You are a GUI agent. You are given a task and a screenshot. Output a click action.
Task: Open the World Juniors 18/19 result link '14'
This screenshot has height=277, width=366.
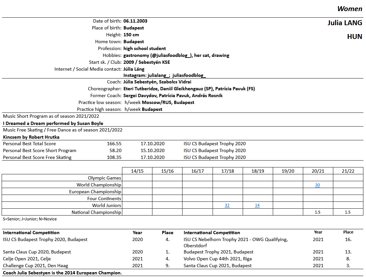tap(257, 205)
